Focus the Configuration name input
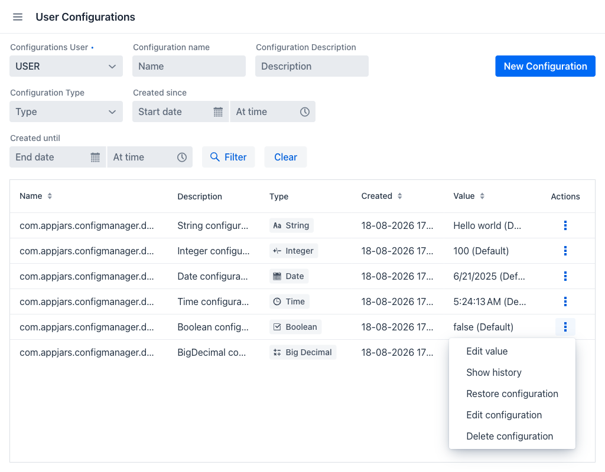Image resolution: width=605 pixels, height=472 pixels. pos(189,66)
